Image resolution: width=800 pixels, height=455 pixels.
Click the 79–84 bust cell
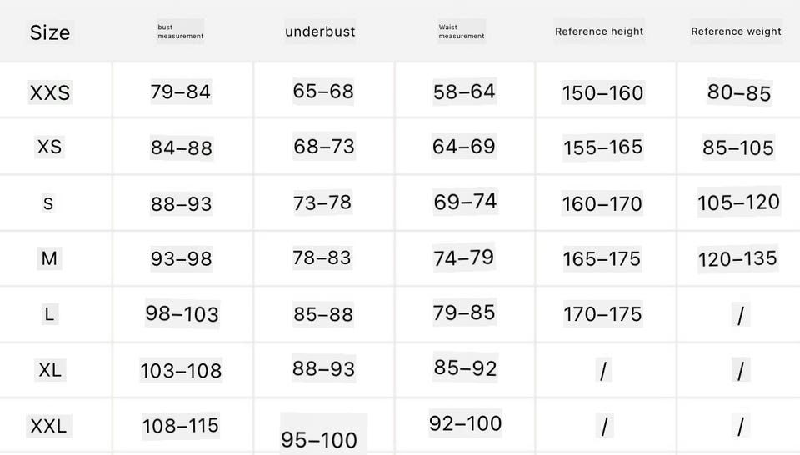(181, 92)
